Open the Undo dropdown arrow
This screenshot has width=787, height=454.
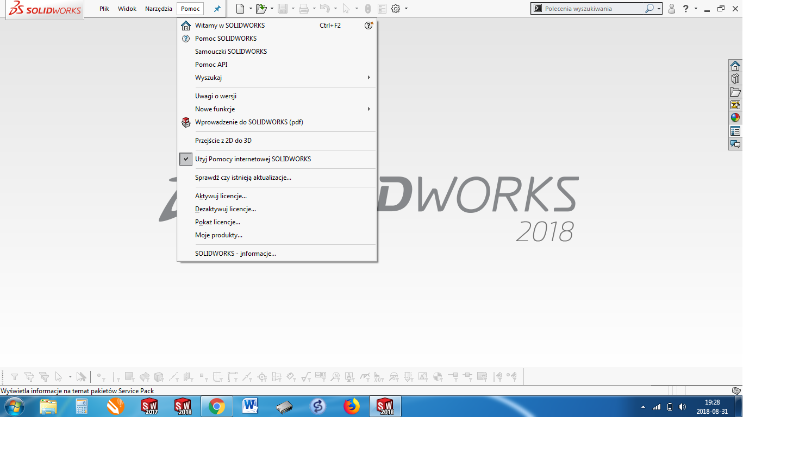pos(335,9)
